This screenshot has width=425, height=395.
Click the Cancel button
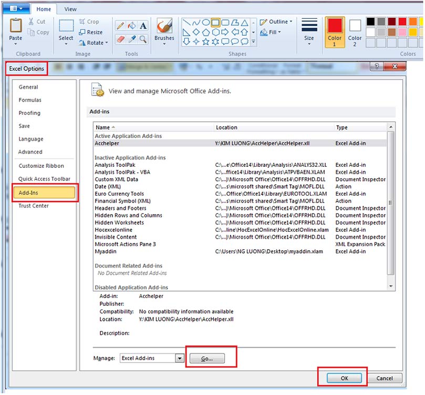pos(385,378)
